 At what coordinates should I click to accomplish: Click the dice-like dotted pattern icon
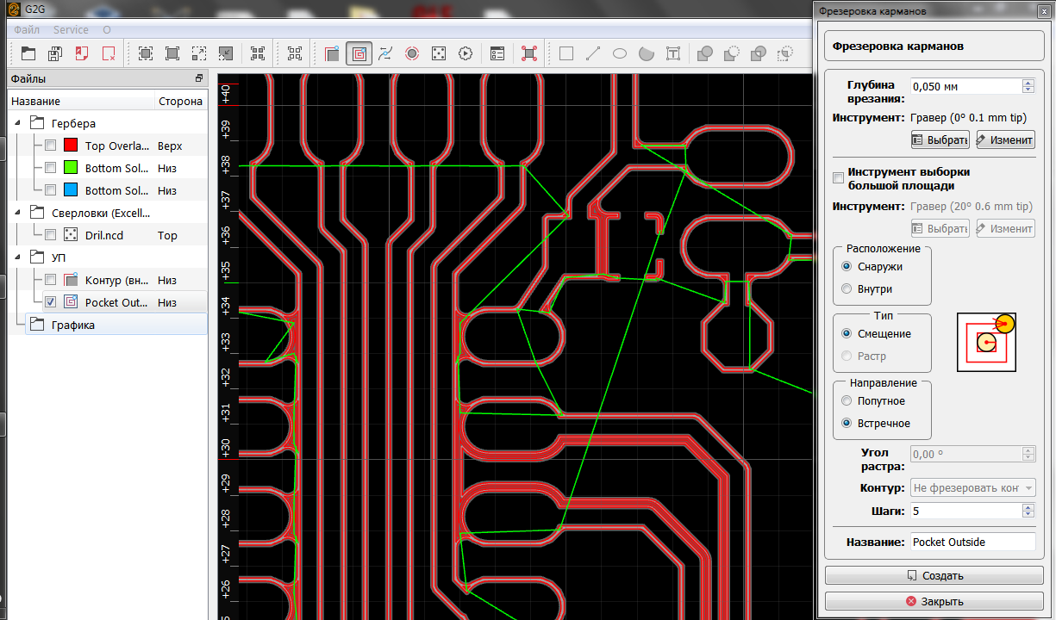coord(439,53)
